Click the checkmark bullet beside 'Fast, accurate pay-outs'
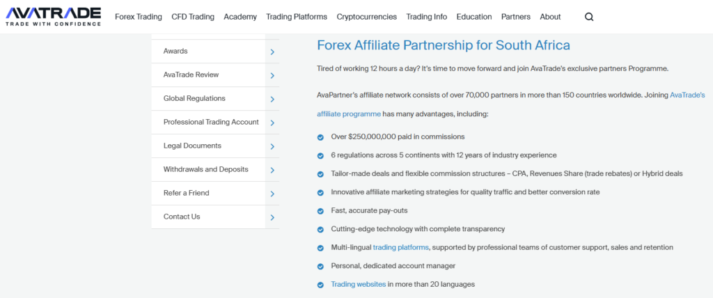Screen dimensions: 713x298 tap(320, 211)
